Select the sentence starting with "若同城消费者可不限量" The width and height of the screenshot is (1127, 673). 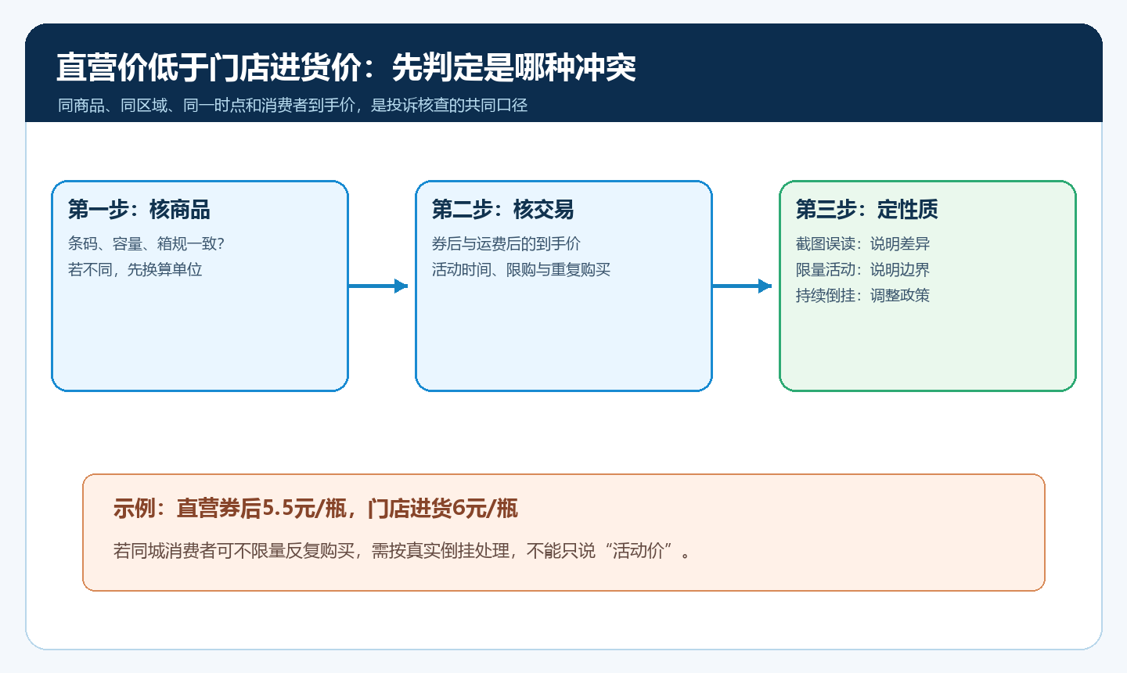403,551
